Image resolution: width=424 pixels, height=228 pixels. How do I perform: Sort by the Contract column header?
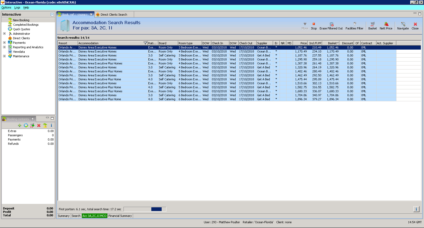coord(368,43)
